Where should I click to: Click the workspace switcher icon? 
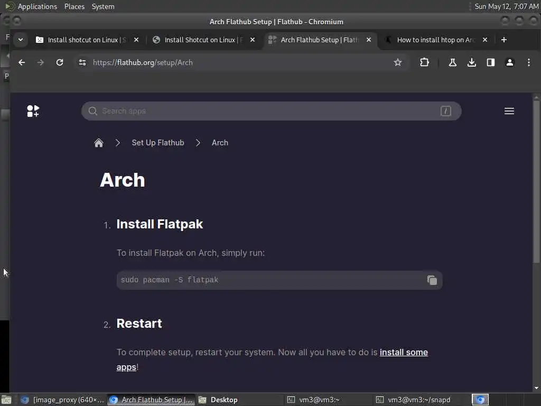point(480,400)
